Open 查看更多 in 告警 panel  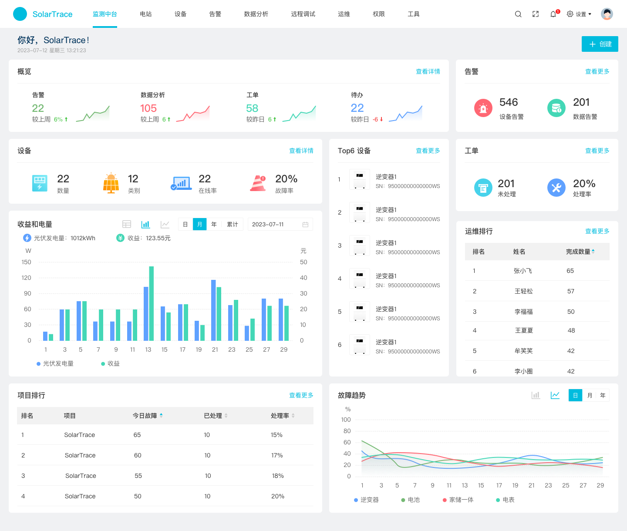click(x=597, y=71)
